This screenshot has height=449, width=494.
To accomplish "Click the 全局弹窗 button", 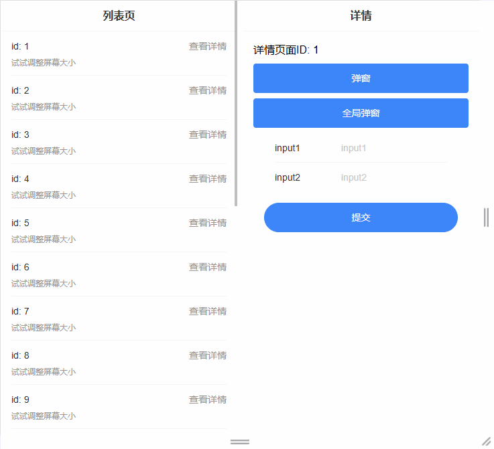I will [x=361, y=113].
